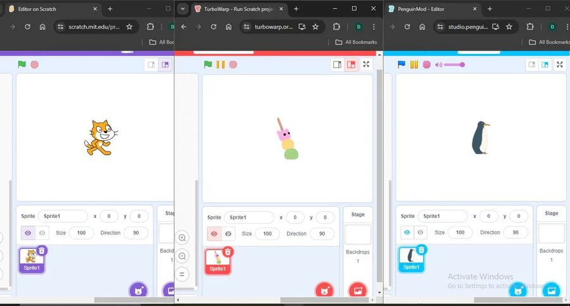Switch to large stage layout in PenguinMod
The height and width of the screenshot is (306, 570).
[545, 65]
